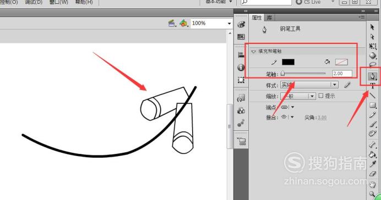Select the Deco tool
This screenshot has height=200, width=381.
tap(373, 134)
